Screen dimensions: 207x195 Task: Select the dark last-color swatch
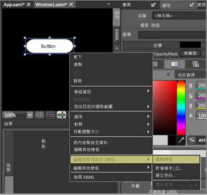point(172,140)
